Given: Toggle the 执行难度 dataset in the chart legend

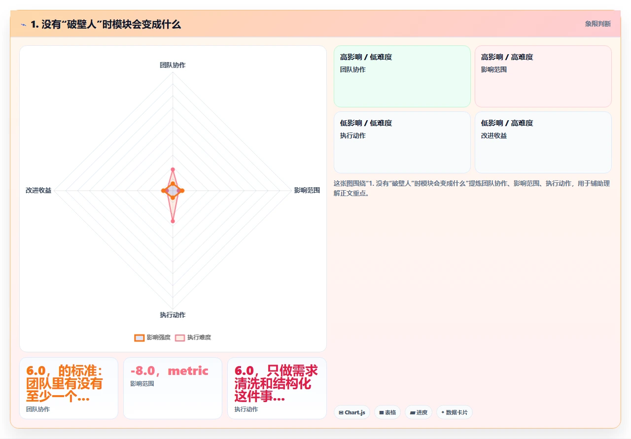Looking at the screenshot, I should point(193,338).
